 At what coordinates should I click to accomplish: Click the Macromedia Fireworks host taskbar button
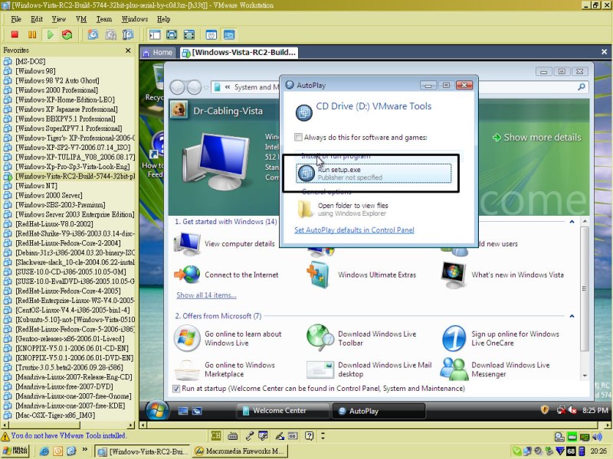pos(240,451)
